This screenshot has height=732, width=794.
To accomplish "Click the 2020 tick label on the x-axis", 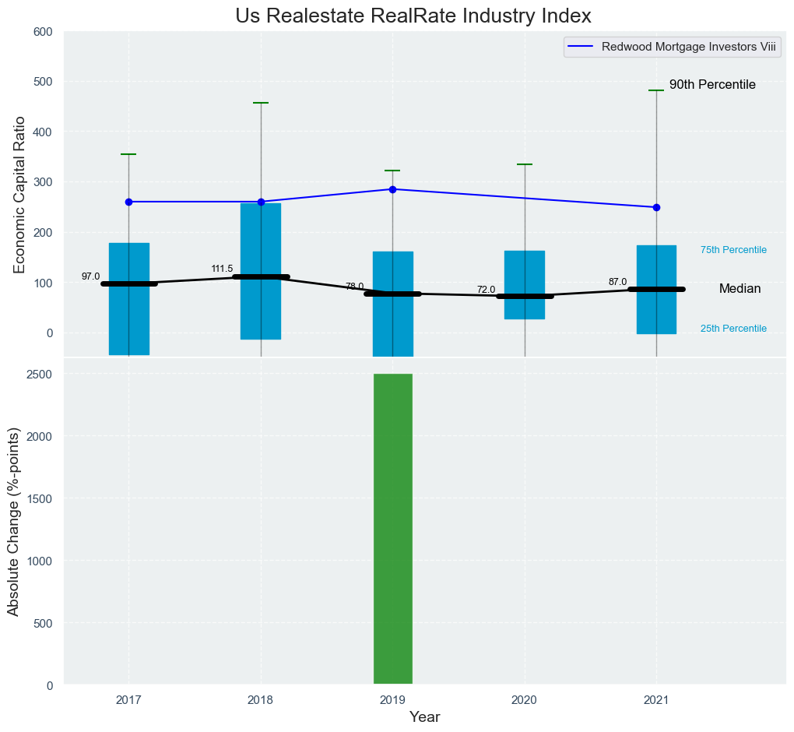I will 524,700.
